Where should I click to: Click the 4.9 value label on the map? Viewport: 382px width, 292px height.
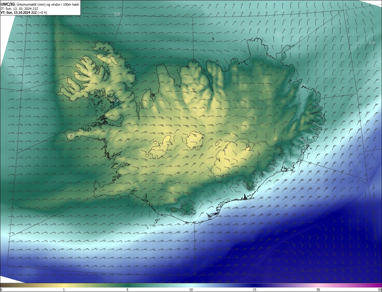[116, 101]
